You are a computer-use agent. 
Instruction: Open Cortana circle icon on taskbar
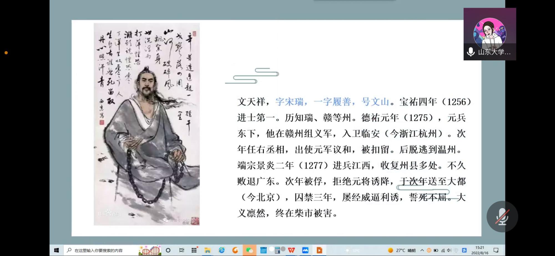168,250
